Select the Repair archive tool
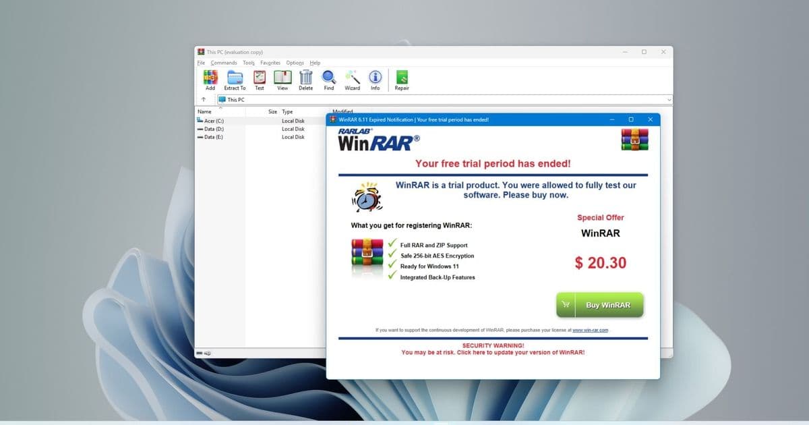Viewport: 809px width, 425px height. pos(401,78)
